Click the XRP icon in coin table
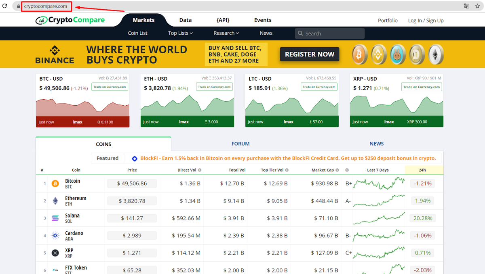This screenshot has height=274, width=485. pyautogui.click(x=55, y=253)
